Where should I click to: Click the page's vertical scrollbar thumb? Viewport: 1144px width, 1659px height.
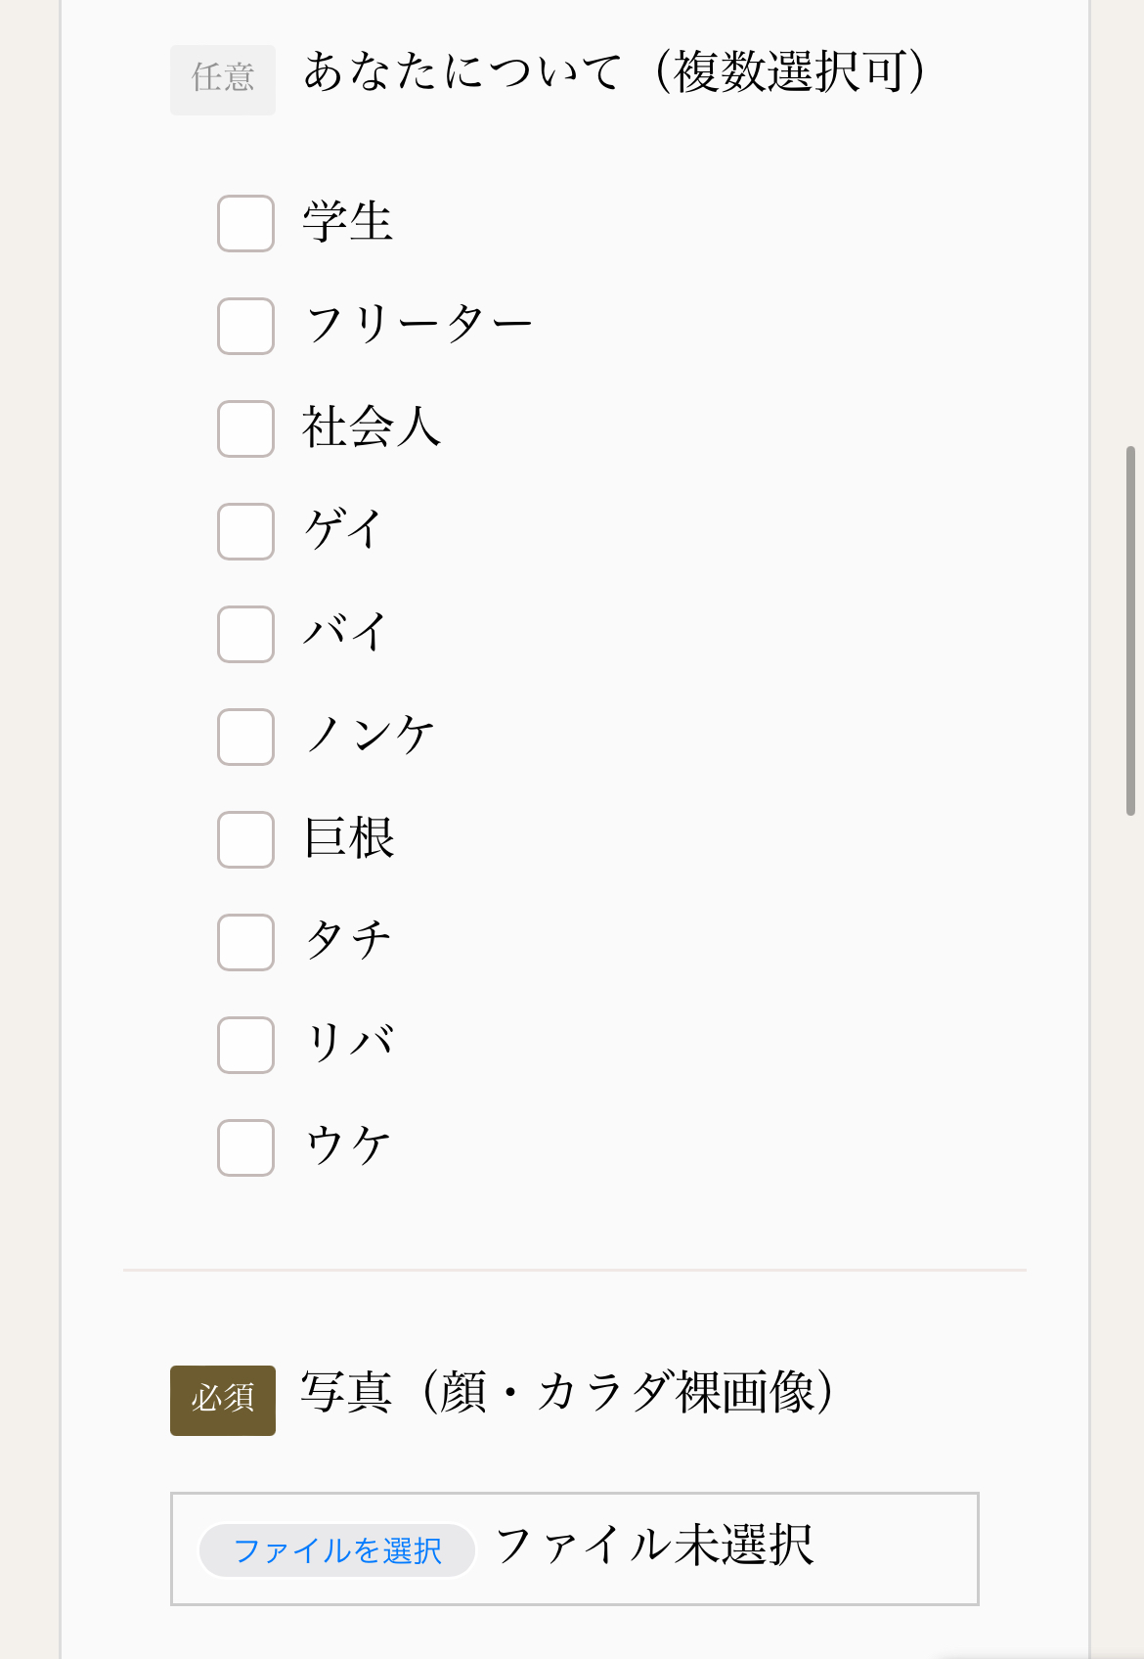1130,630
